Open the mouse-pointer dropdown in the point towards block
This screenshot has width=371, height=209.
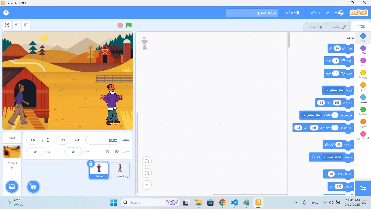332,157
